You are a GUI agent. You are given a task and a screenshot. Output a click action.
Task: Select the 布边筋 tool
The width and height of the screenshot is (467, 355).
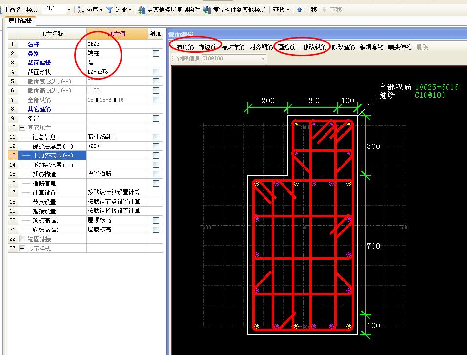pos(207,47)
